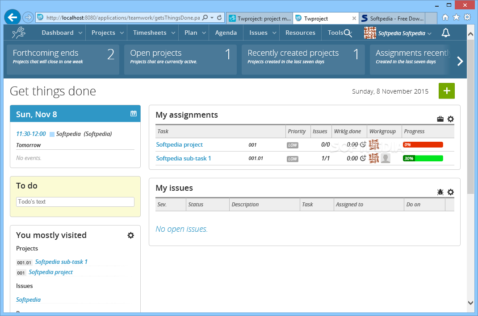This screenshot has width=478, height=316.
Task: Open You mostly visited gear settings
Action: pyautogui.click(x=131, y=235)
